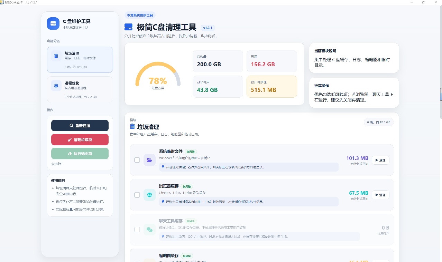The image size is (442, 262).
Task: Click the 0 B size value
Action: [386, 228]
